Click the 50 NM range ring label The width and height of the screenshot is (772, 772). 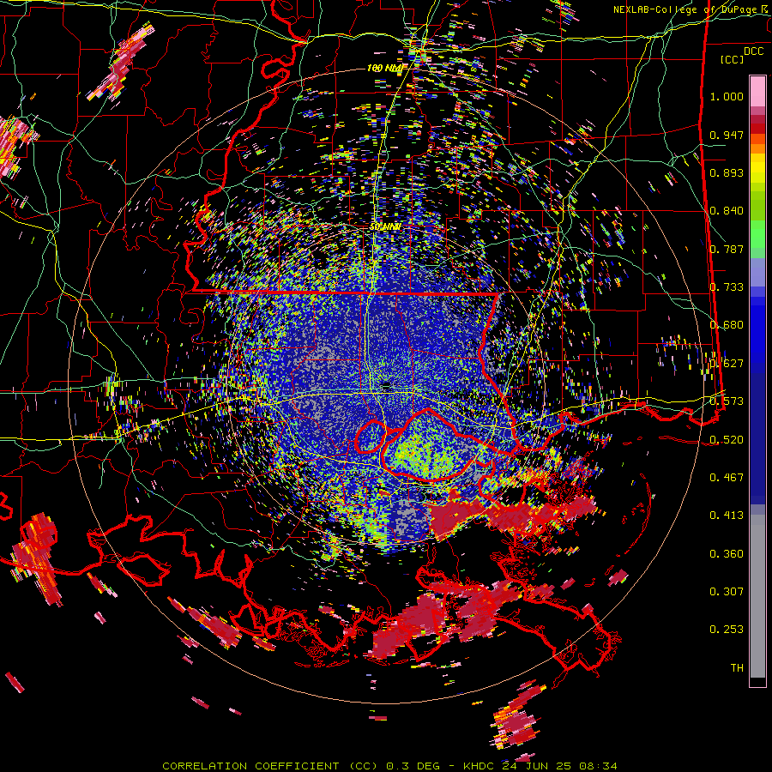point(385,227)
